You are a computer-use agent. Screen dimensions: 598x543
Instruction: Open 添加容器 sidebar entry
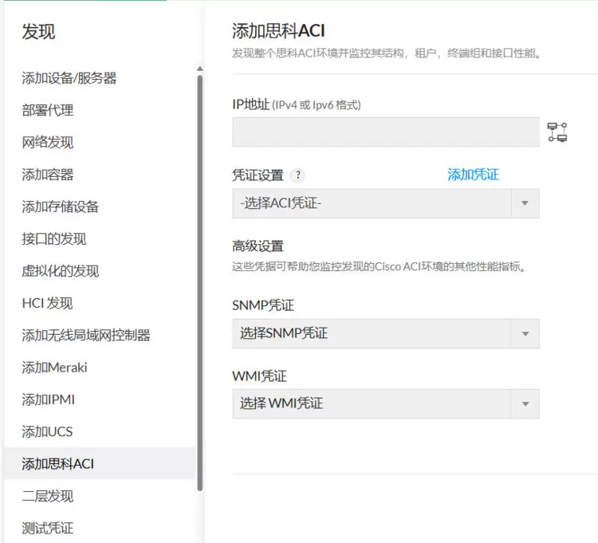(x=48, y=175)
